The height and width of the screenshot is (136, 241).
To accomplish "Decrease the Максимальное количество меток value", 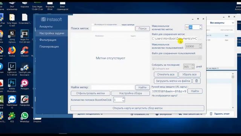I will click(200, 29).
